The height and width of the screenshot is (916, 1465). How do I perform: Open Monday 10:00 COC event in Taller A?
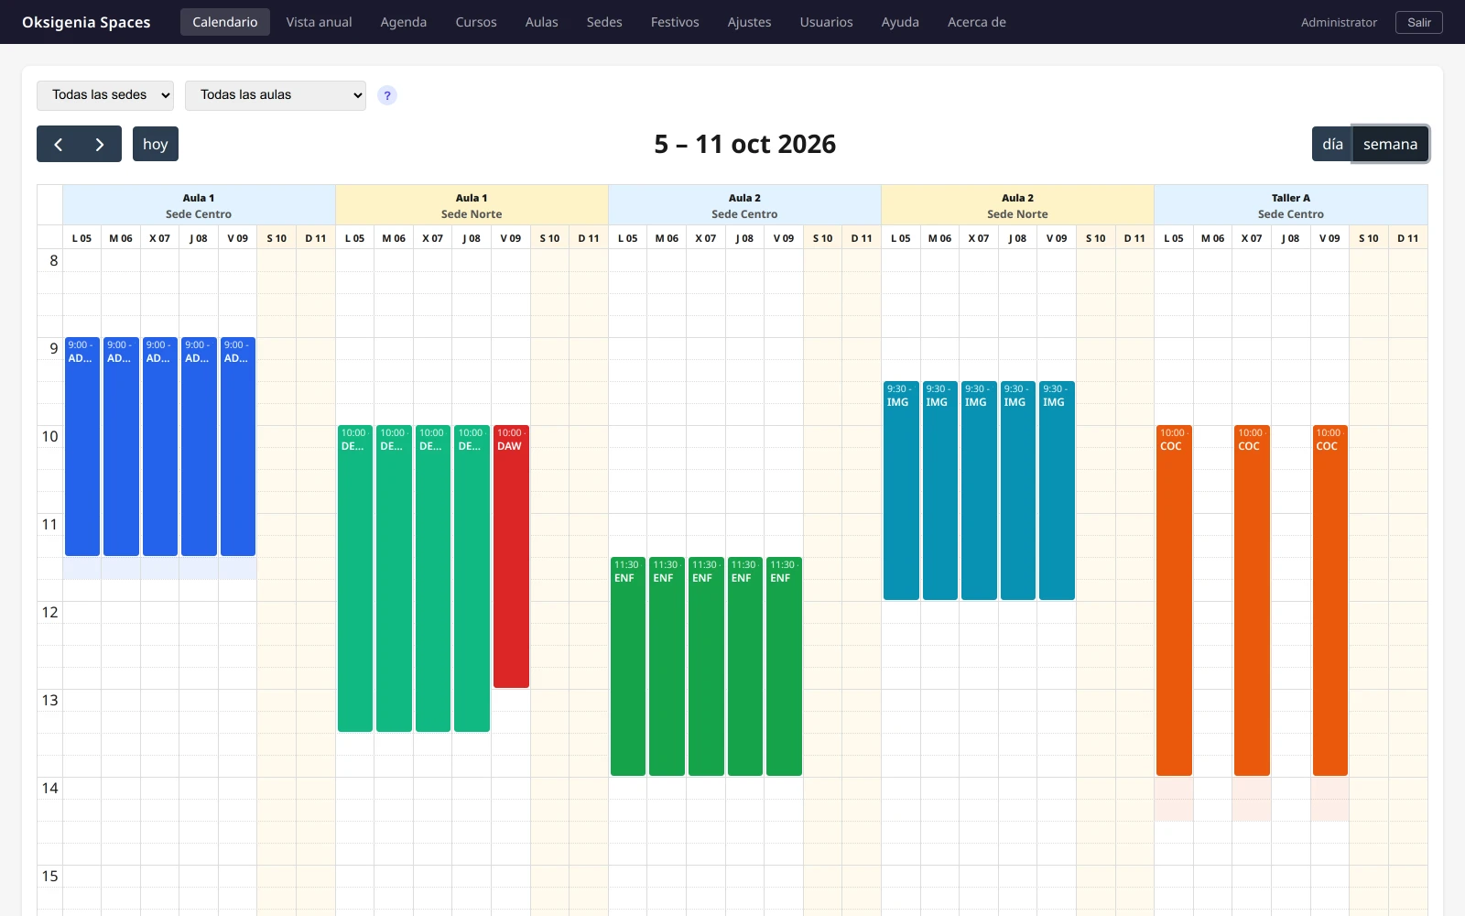coord(1174,600)
